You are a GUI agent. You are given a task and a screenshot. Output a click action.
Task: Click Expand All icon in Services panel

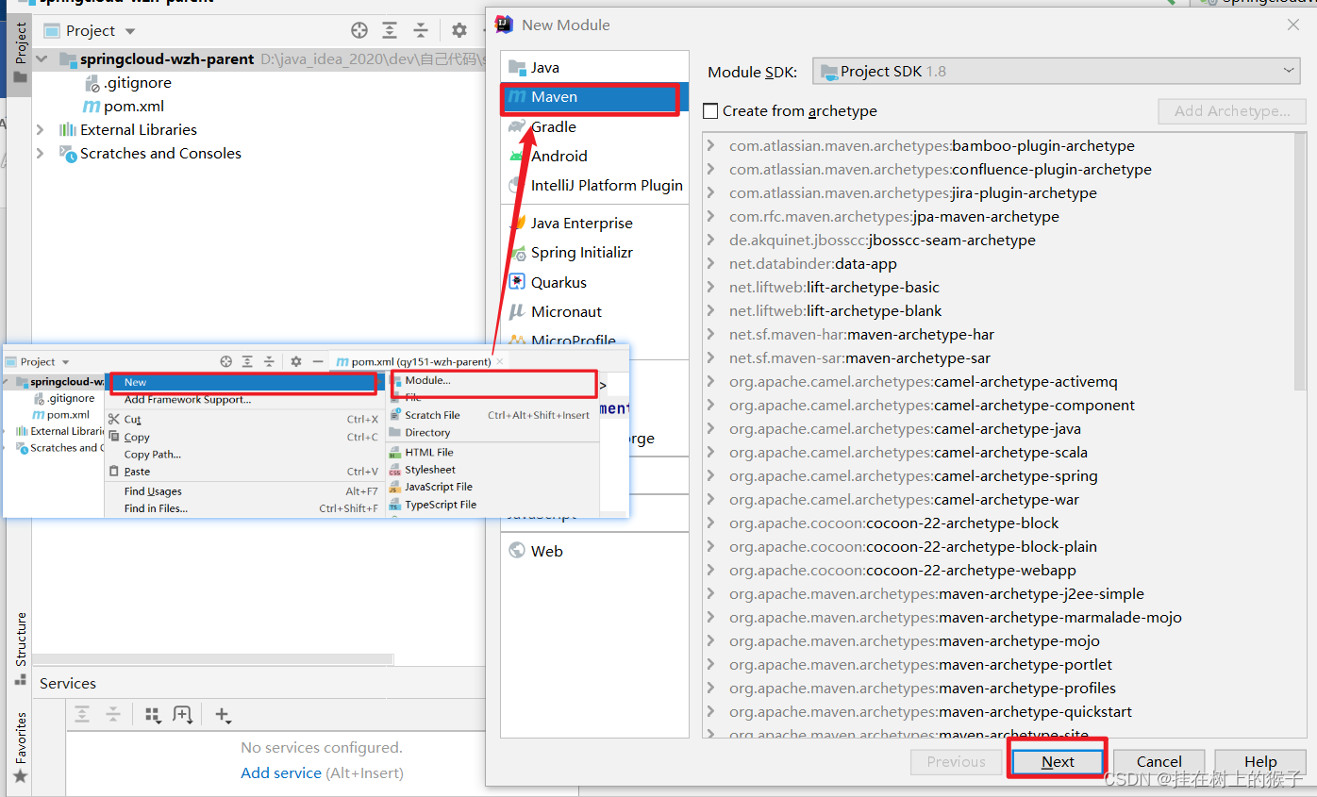82,715
